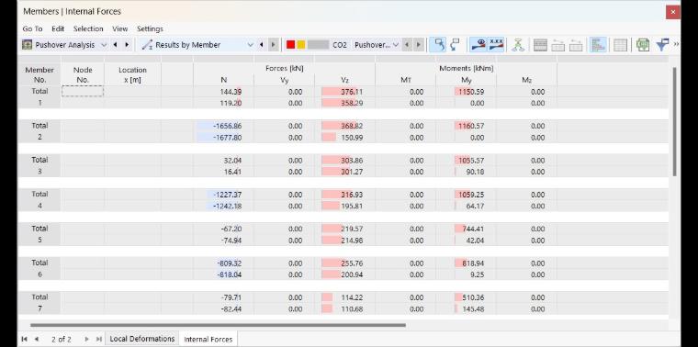698x347 pixels.
Task: Click the gray load case swatch
Action: pos(319,45)
